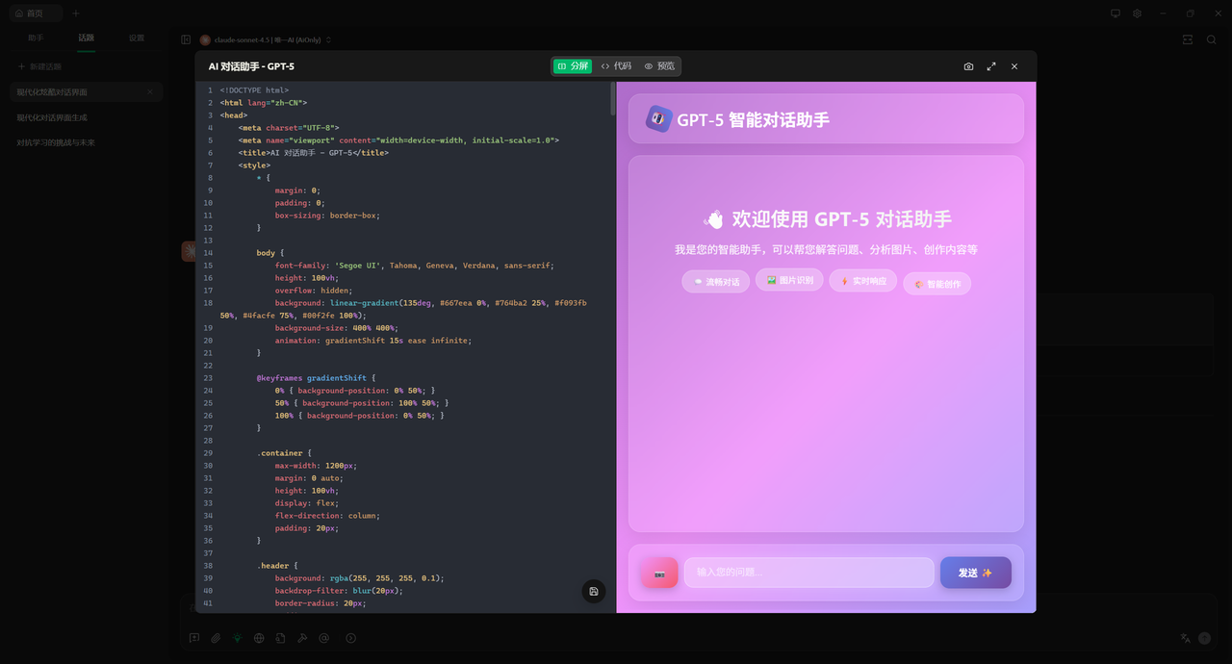Click line number 14 in the code editor
The width and height of the screenshot is (1232, 664).
point(208,253)
